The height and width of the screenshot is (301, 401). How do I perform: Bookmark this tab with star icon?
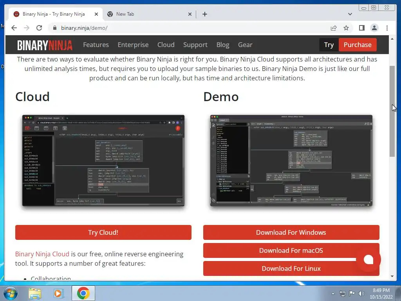(x=346, y=28)
